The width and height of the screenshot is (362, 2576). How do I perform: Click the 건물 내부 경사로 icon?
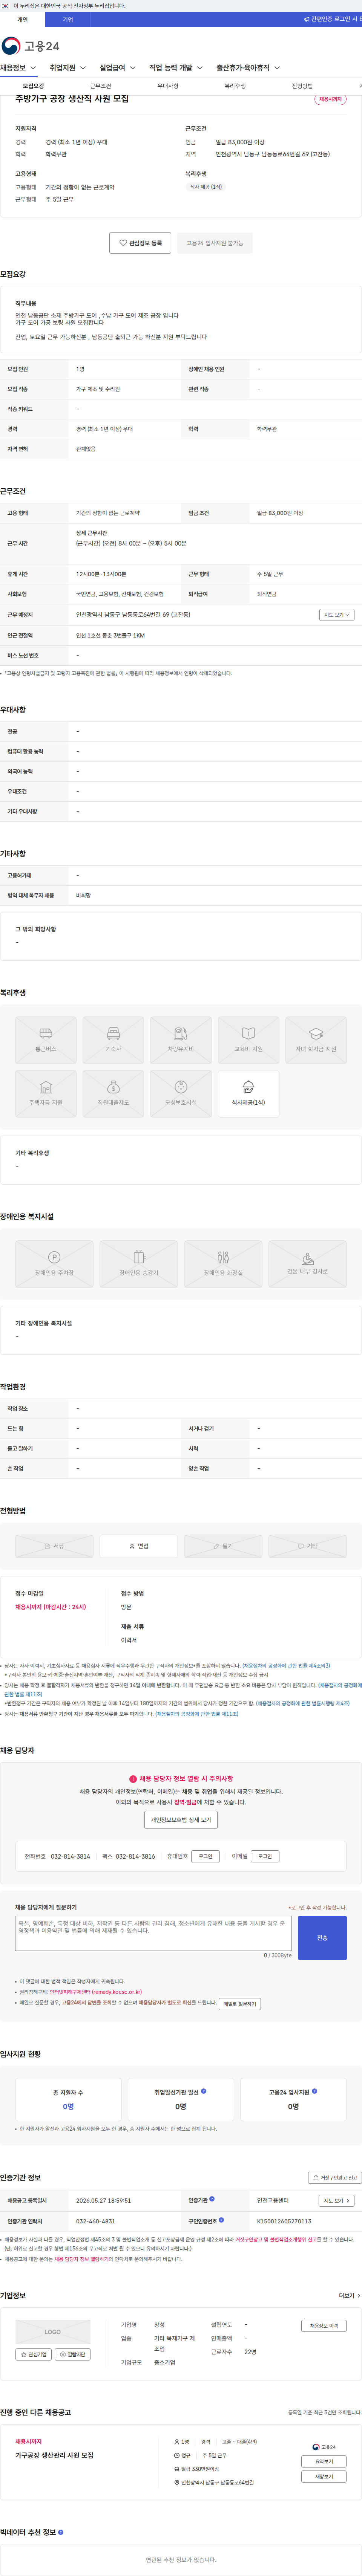(x=308, y=1264)
